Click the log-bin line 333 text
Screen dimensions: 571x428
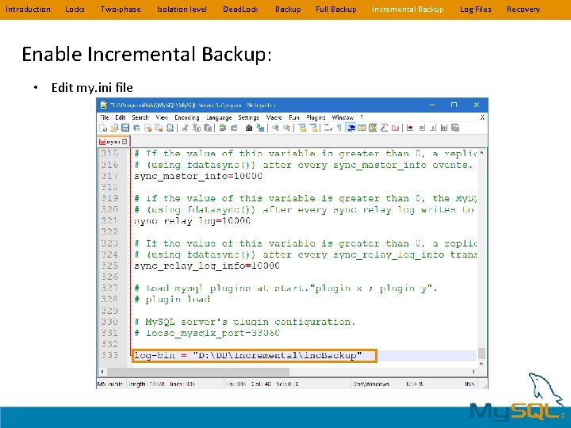pyautogui.click(x=248, y=355)
